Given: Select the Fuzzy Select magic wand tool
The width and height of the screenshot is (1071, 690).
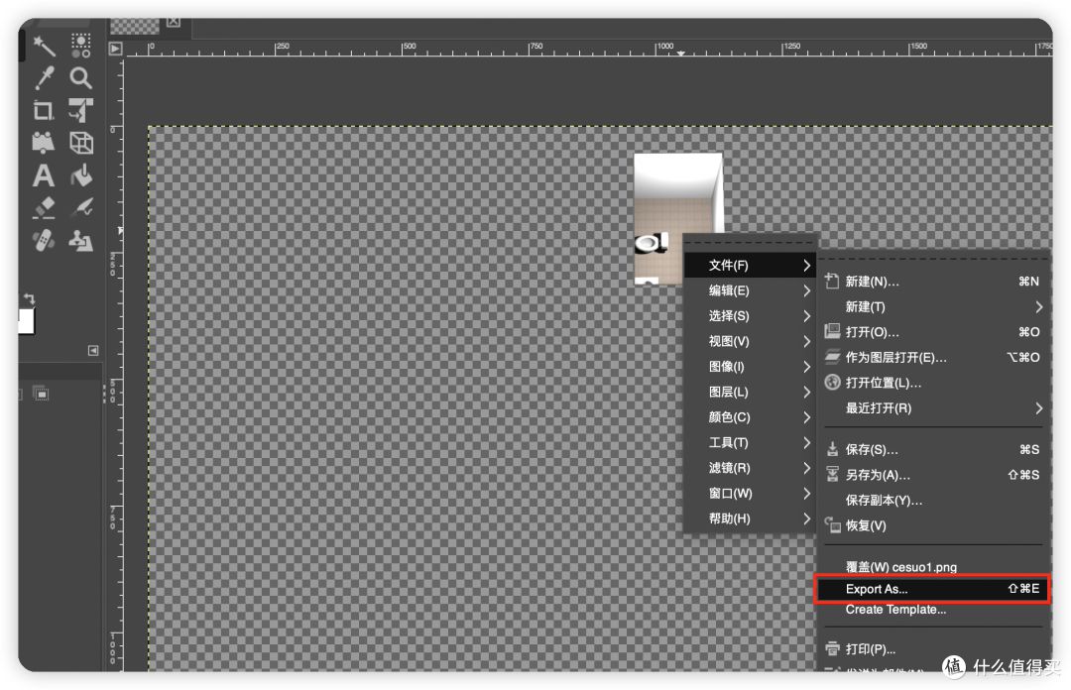Looking at the screenshot, I should tap(45, 46).
